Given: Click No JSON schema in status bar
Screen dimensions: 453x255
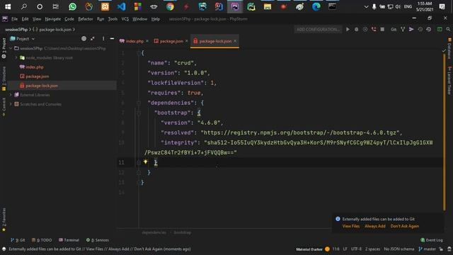Looking at the screenshot, I should (399, 249).
